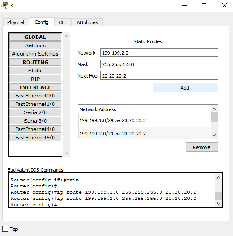Open Serial3/0 interface settings
The height and width of the screenshot is (236, 233).
(35, 121)
